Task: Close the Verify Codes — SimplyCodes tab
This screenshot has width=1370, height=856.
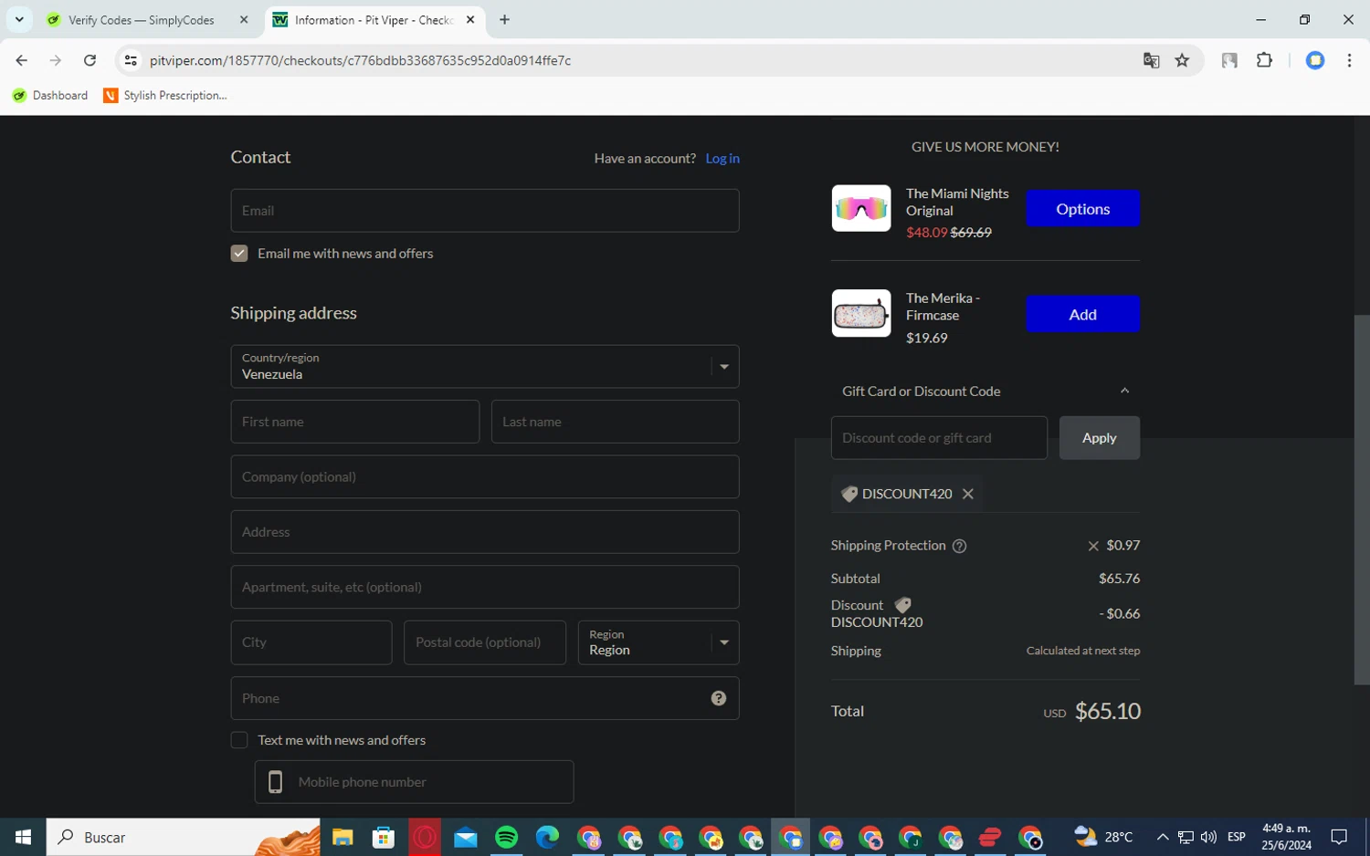Action: coord(244,20)
